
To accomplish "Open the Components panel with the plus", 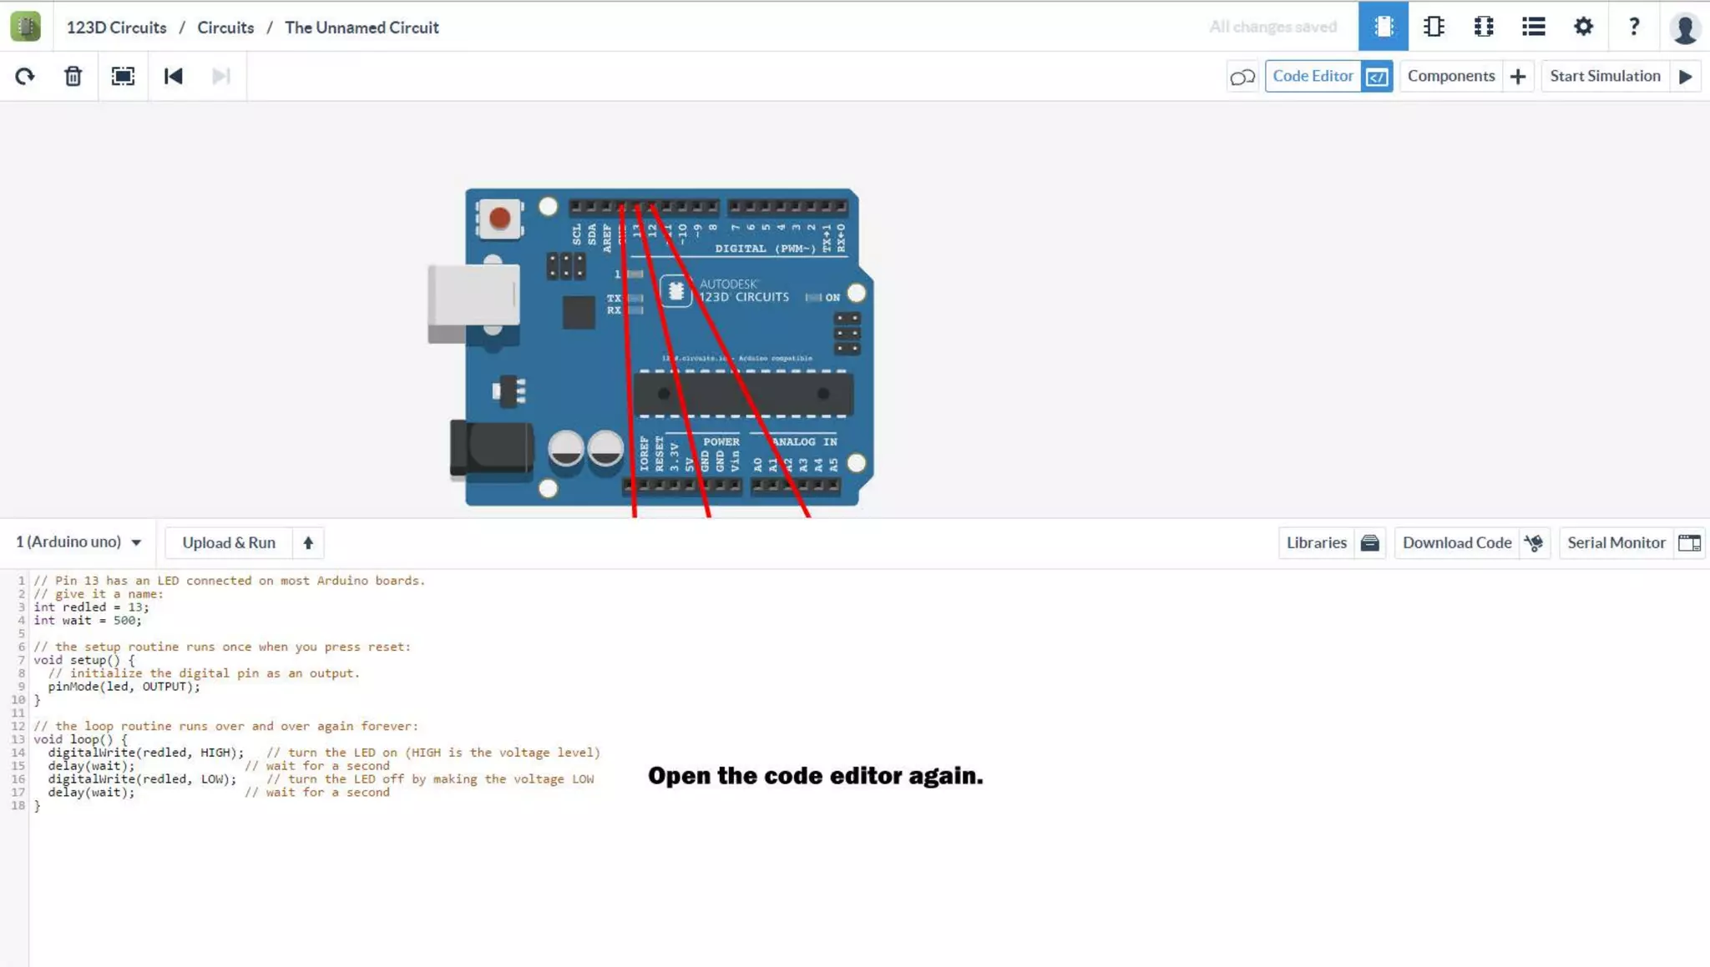I will [x=1467, y=76].
